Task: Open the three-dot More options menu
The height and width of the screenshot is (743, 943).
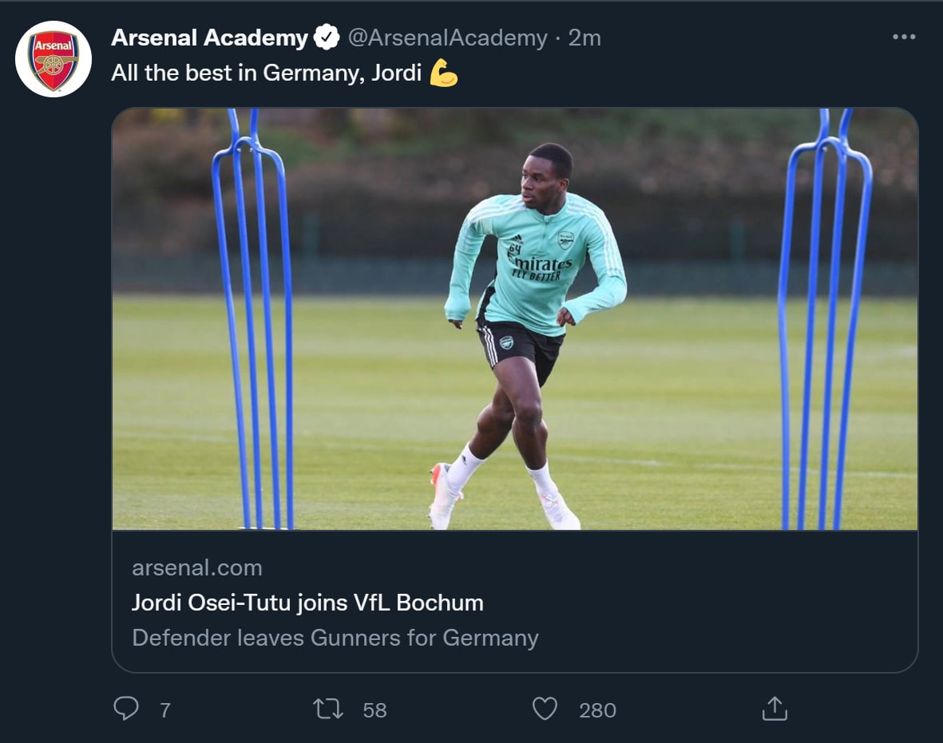Action: (x=904, y=38)
